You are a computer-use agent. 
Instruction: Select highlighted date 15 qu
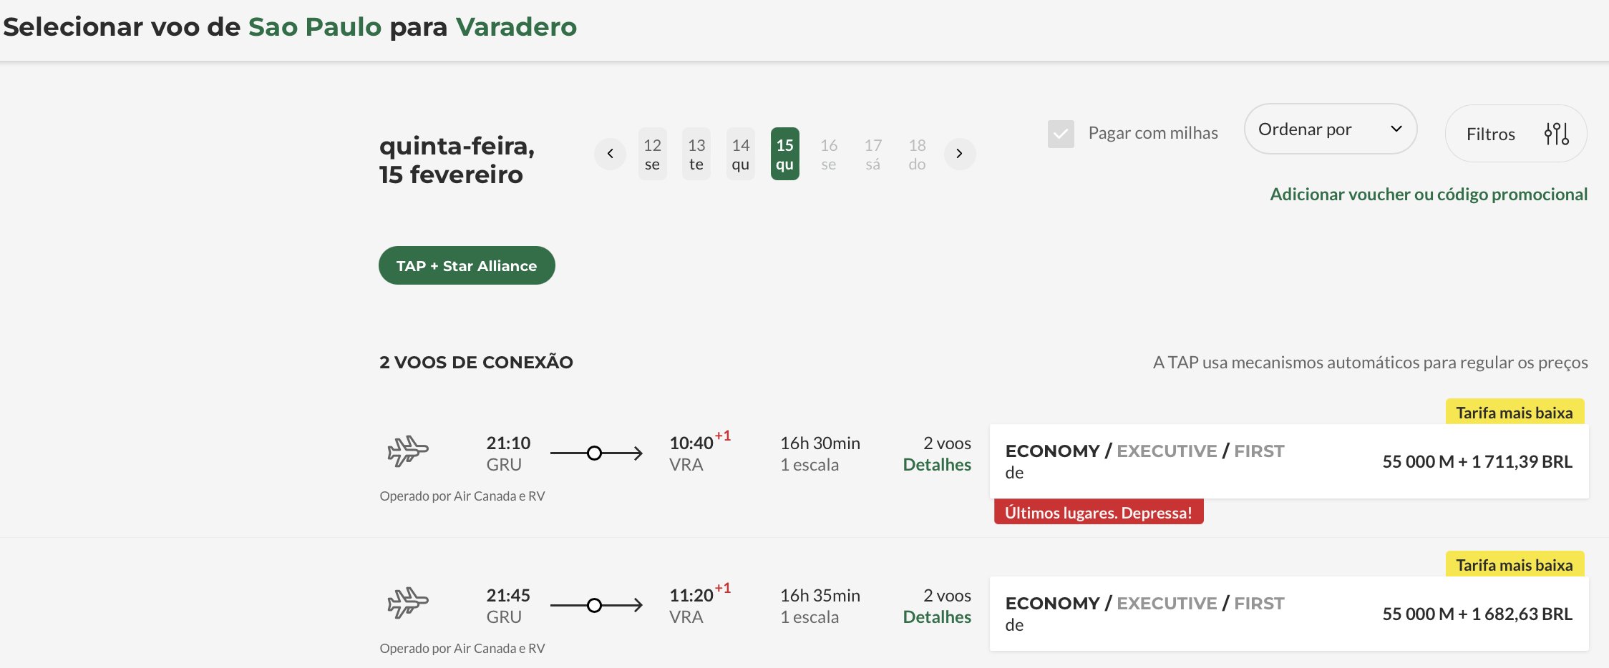(785, 154)
